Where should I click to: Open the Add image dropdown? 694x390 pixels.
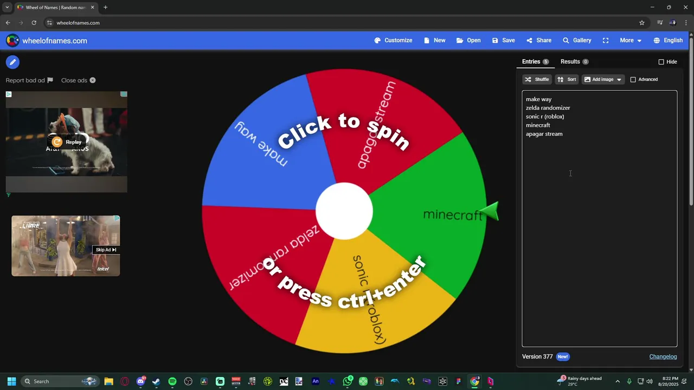603,80
